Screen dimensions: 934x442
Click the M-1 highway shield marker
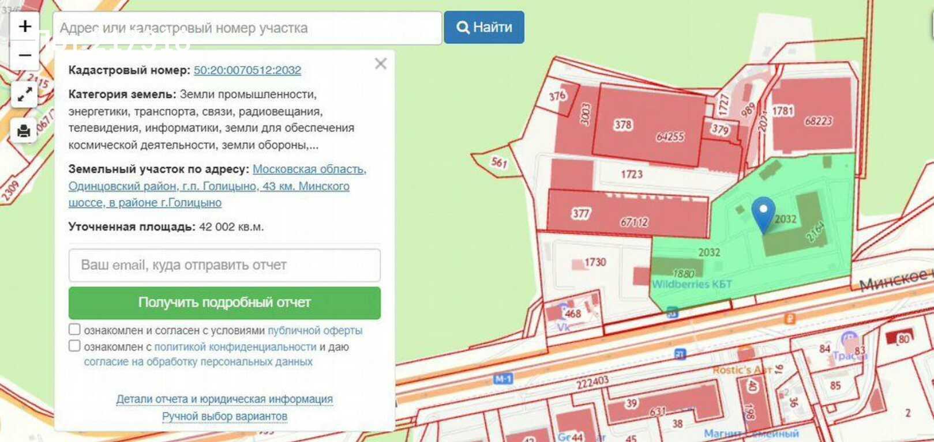coord(503,379)
